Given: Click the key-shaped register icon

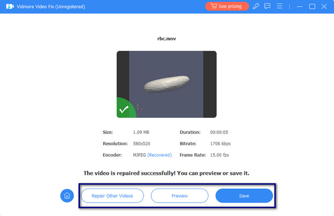Looking at the screenshot, I should (x=256, y=7).
